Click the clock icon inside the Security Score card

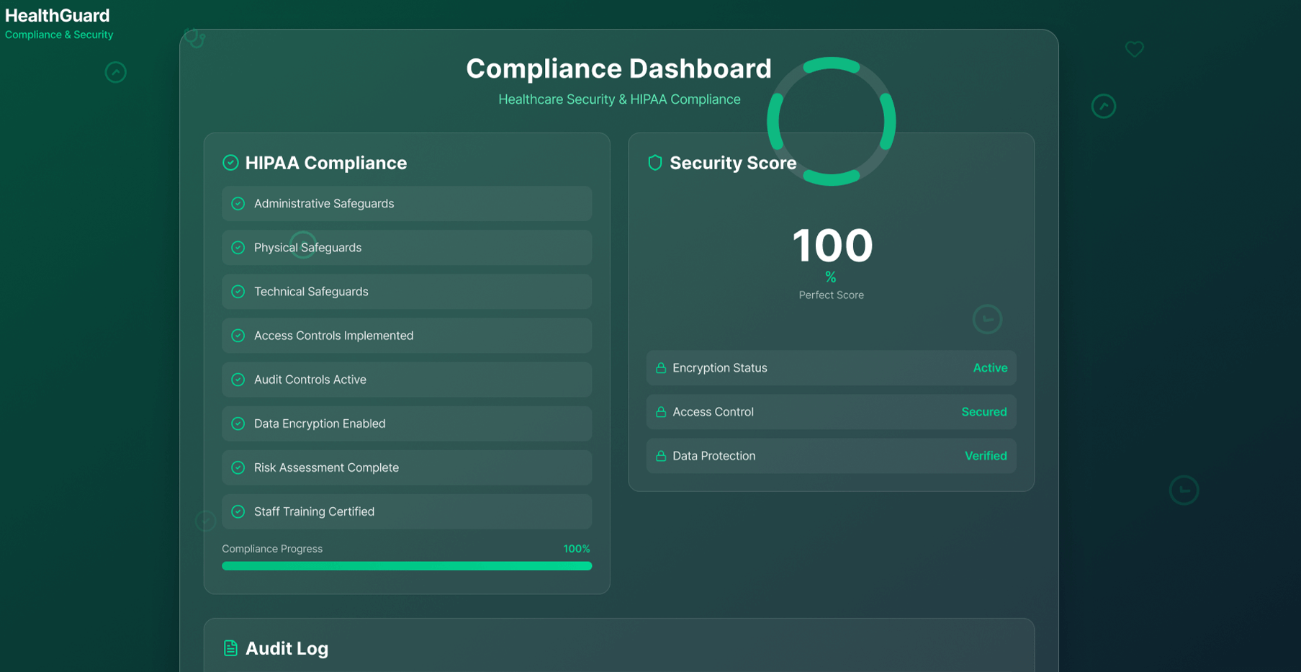987,319
